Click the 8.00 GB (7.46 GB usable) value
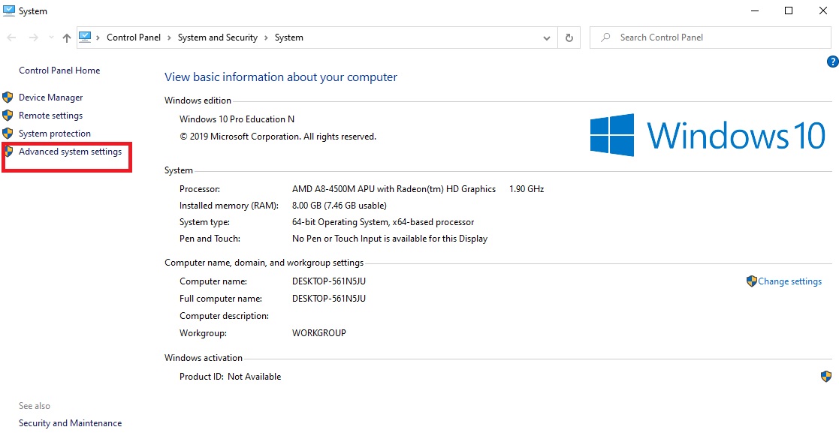 point(340,206)
